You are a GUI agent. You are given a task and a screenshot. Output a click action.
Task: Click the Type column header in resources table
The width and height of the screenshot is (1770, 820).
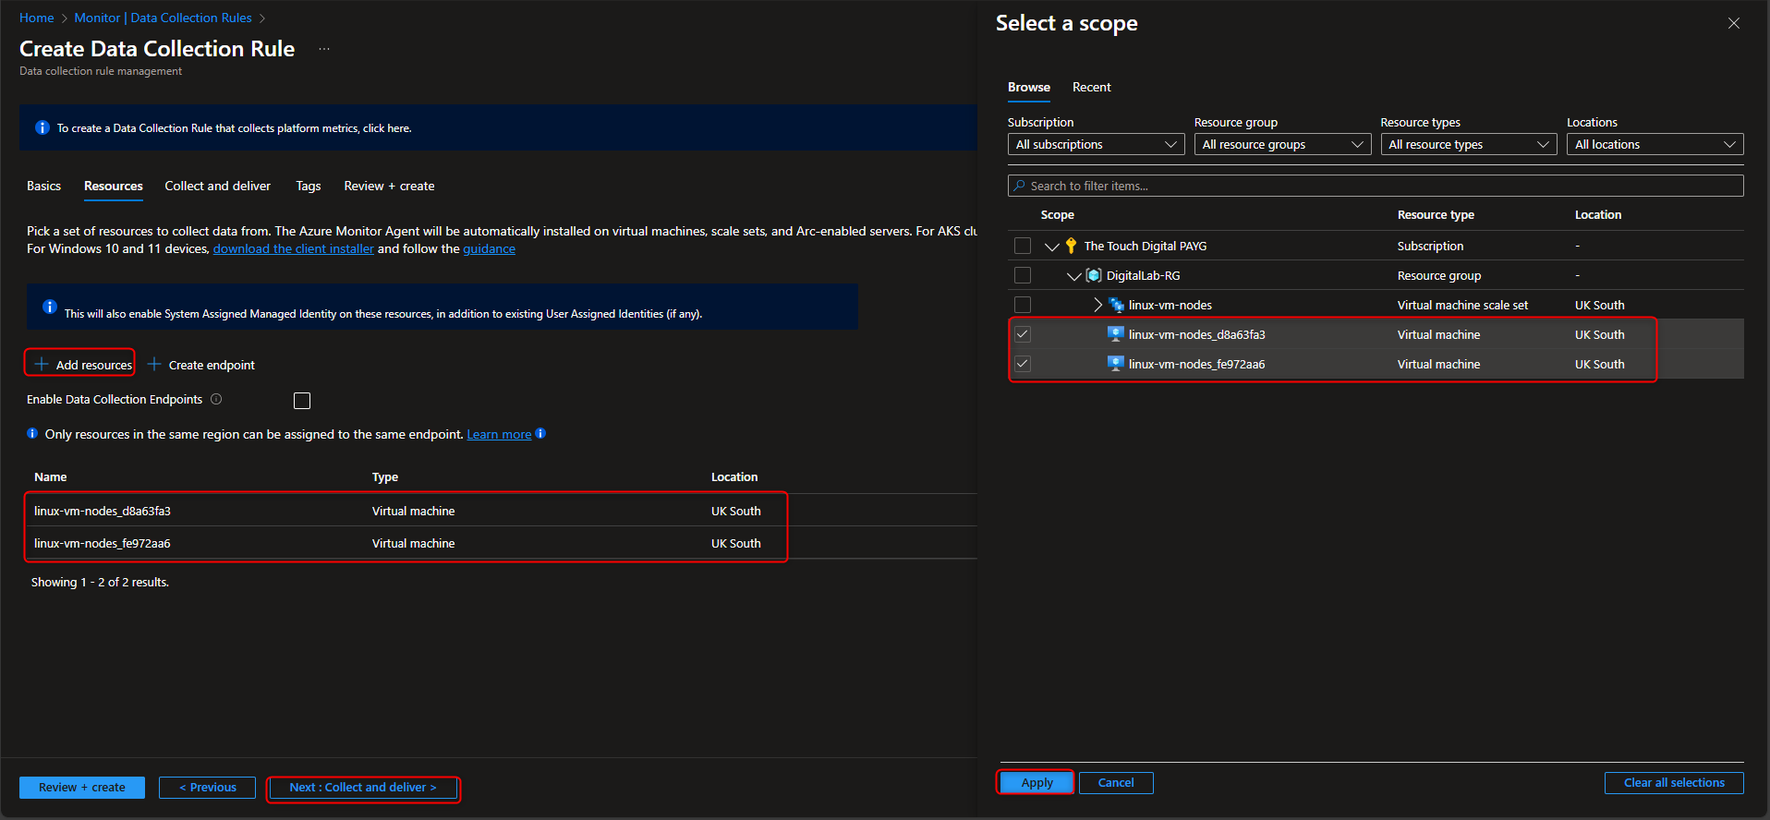[385, 476]
